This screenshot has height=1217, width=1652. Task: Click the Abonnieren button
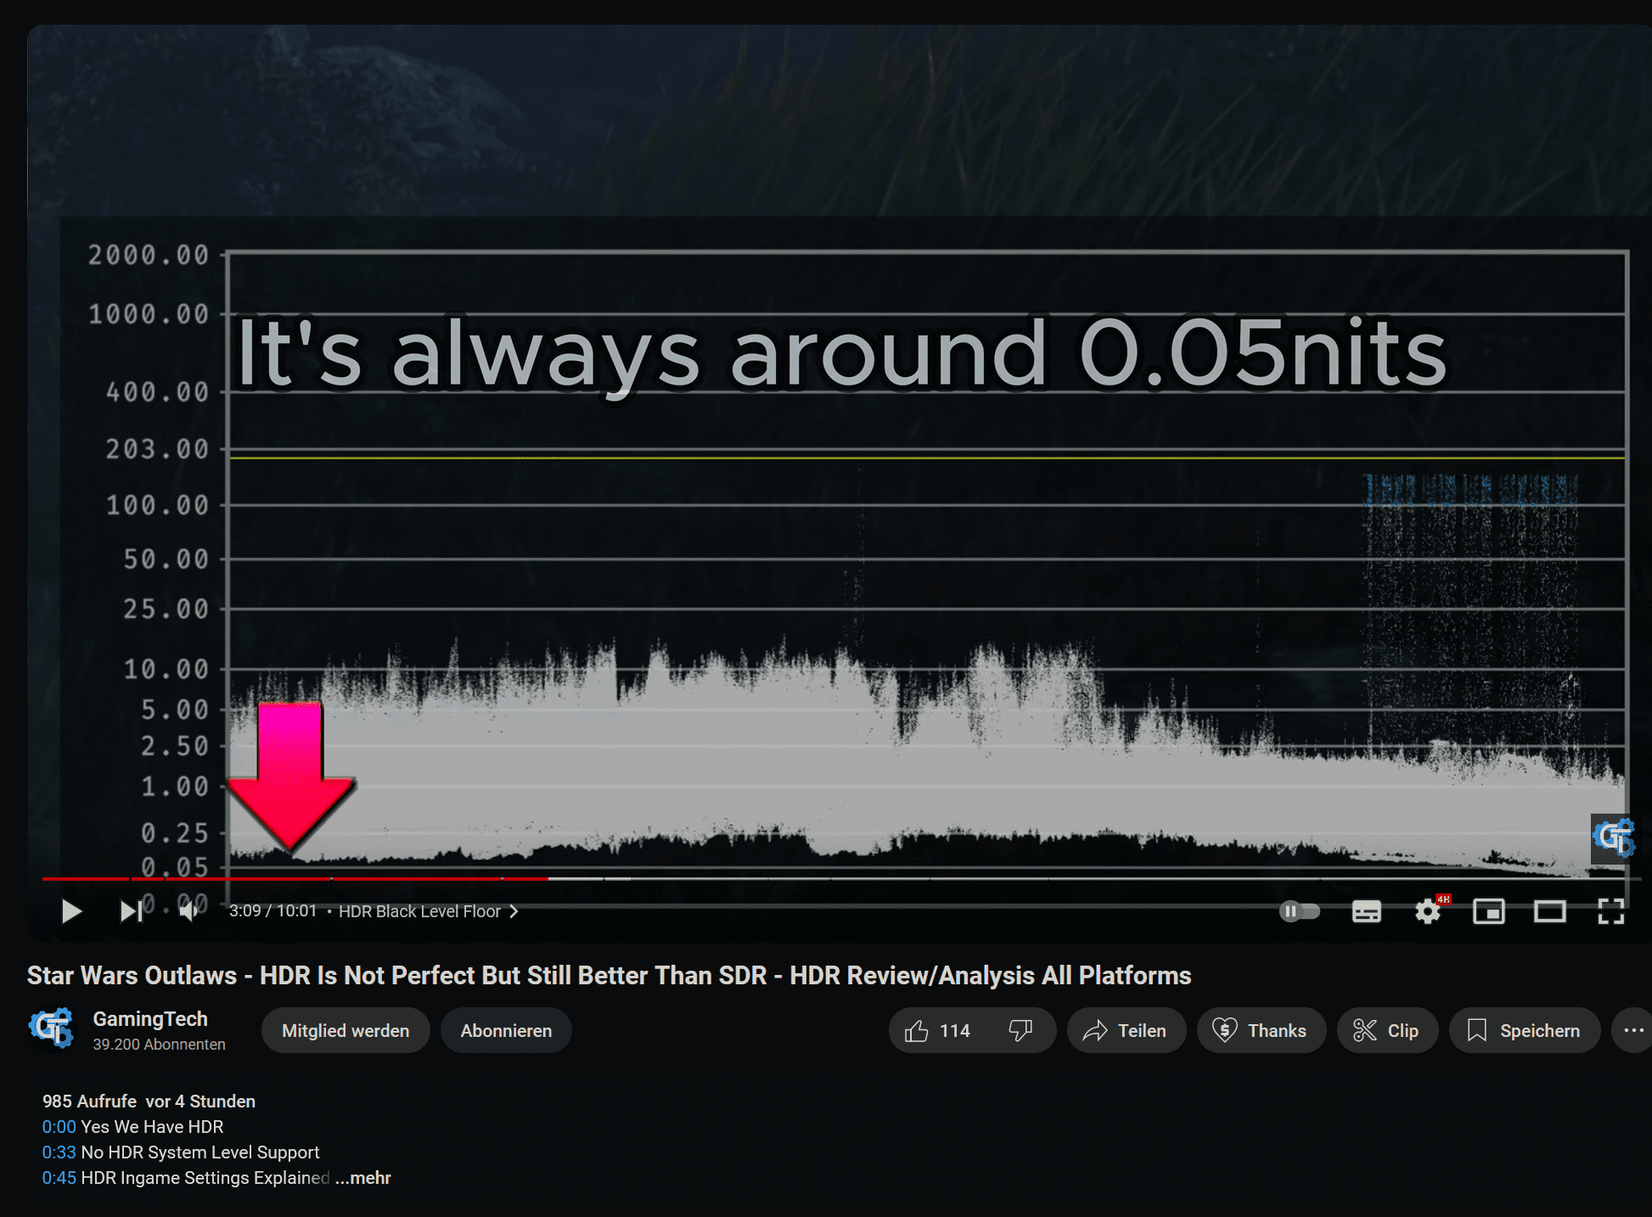tap(506, 1030)
